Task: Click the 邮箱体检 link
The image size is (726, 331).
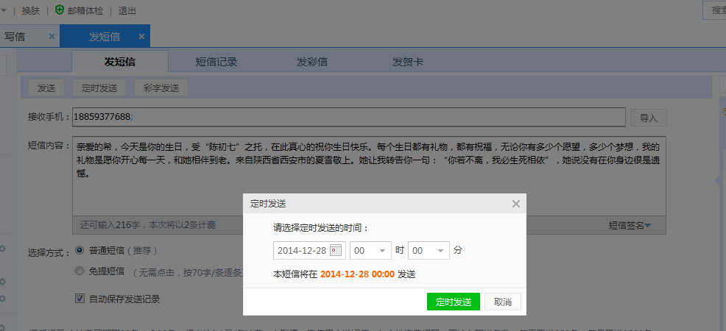Action: click(85, 10)
